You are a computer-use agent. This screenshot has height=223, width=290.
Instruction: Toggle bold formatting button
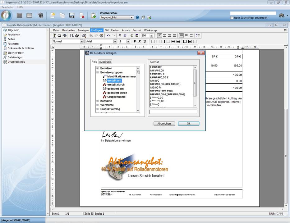[135, 41]
